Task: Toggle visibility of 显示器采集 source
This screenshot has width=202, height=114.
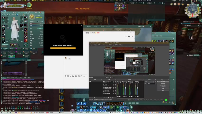Action: click(114, 93)
